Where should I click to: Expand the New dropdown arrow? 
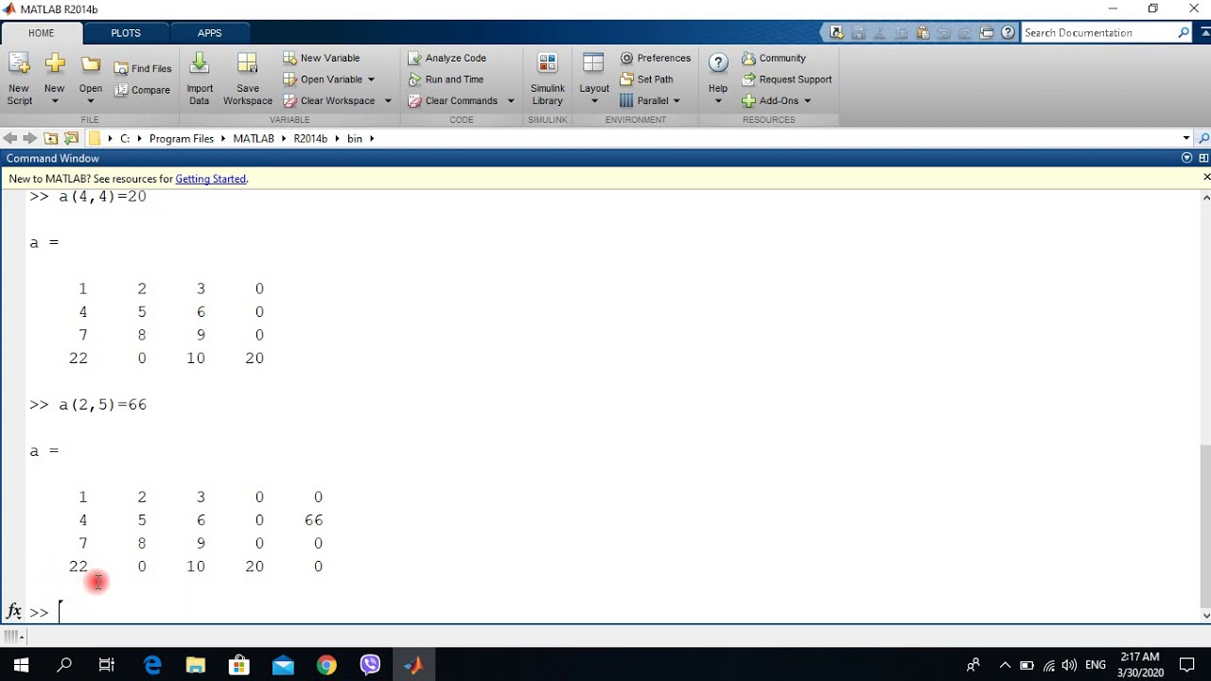54,100
